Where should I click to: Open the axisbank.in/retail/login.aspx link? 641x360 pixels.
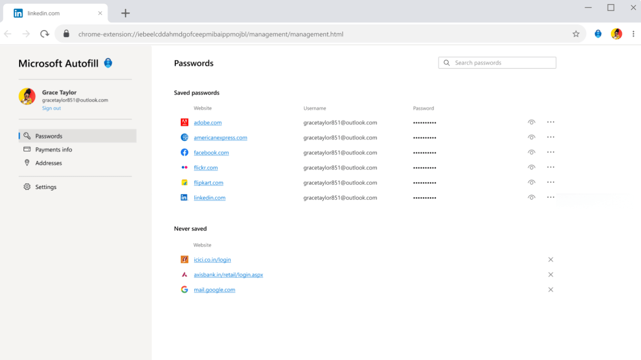(228, 274)
